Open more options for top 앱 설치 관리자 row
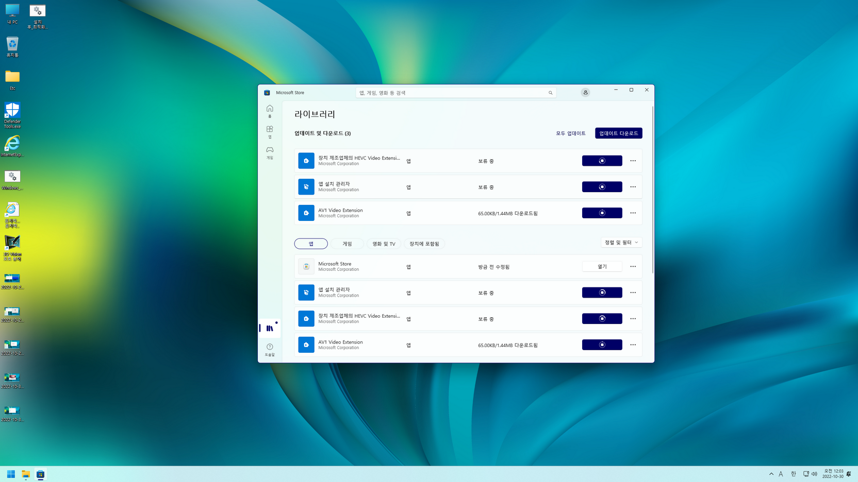 (x=633, y=187)
